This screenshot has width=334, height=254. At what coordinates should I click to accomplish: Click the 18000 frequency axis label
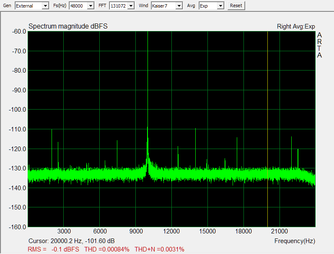pyautogui.click(x=243, y=231)
